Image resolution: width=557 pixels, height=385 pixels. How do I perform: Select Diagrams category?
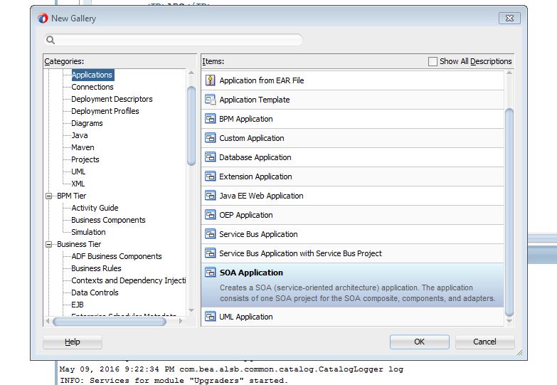tap(87, 123)
